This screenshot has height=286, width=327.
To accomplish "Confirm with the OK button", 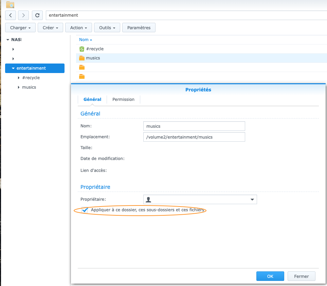I will [270, 276].
